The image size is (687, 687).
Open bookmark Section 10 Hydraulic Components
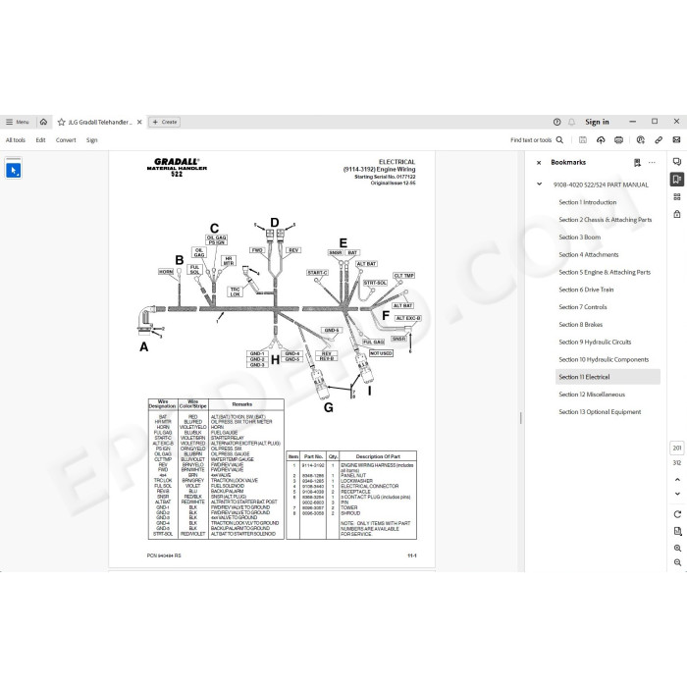(x=604, y=360)
